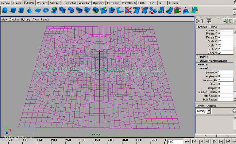Viewport: 236px width, 144px height.
Task: Click the wave1 input node label
Action: 204,69
